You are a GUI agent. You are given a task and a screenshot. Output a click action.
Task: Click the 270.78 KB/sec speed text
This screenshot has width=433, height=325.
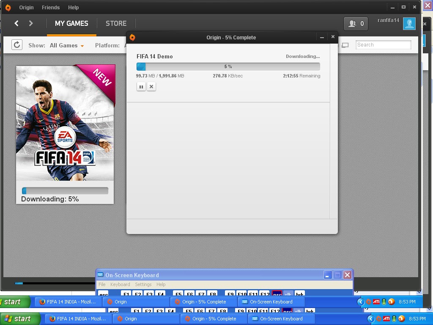228,76
